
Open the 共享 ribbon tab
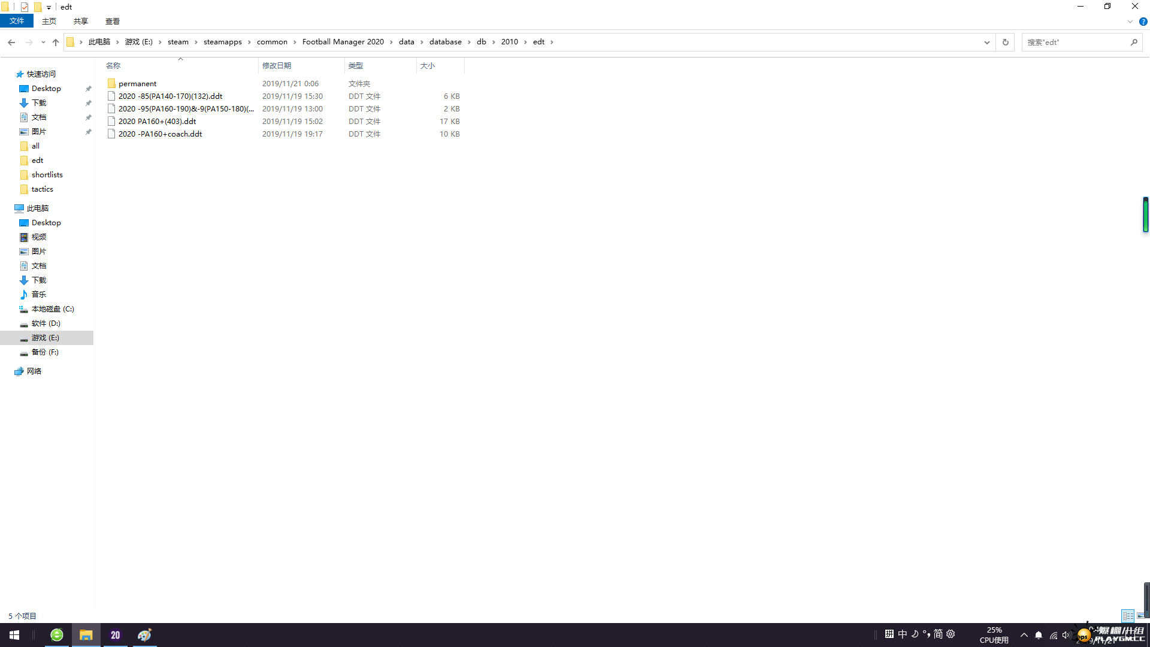81,21
